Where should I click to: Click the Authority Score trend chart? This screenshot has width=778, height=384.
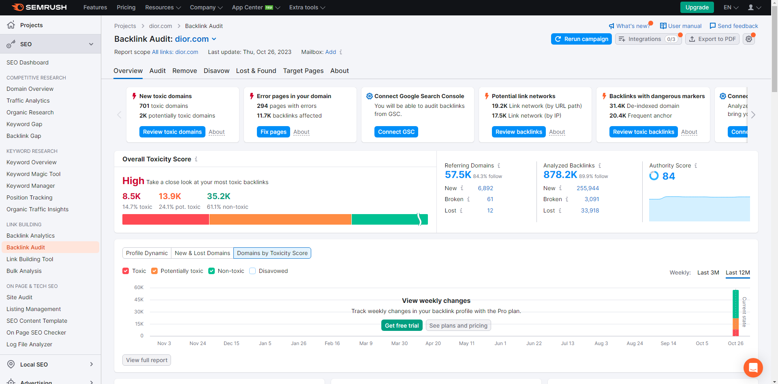pyautogui.click(x=699, y=209)
